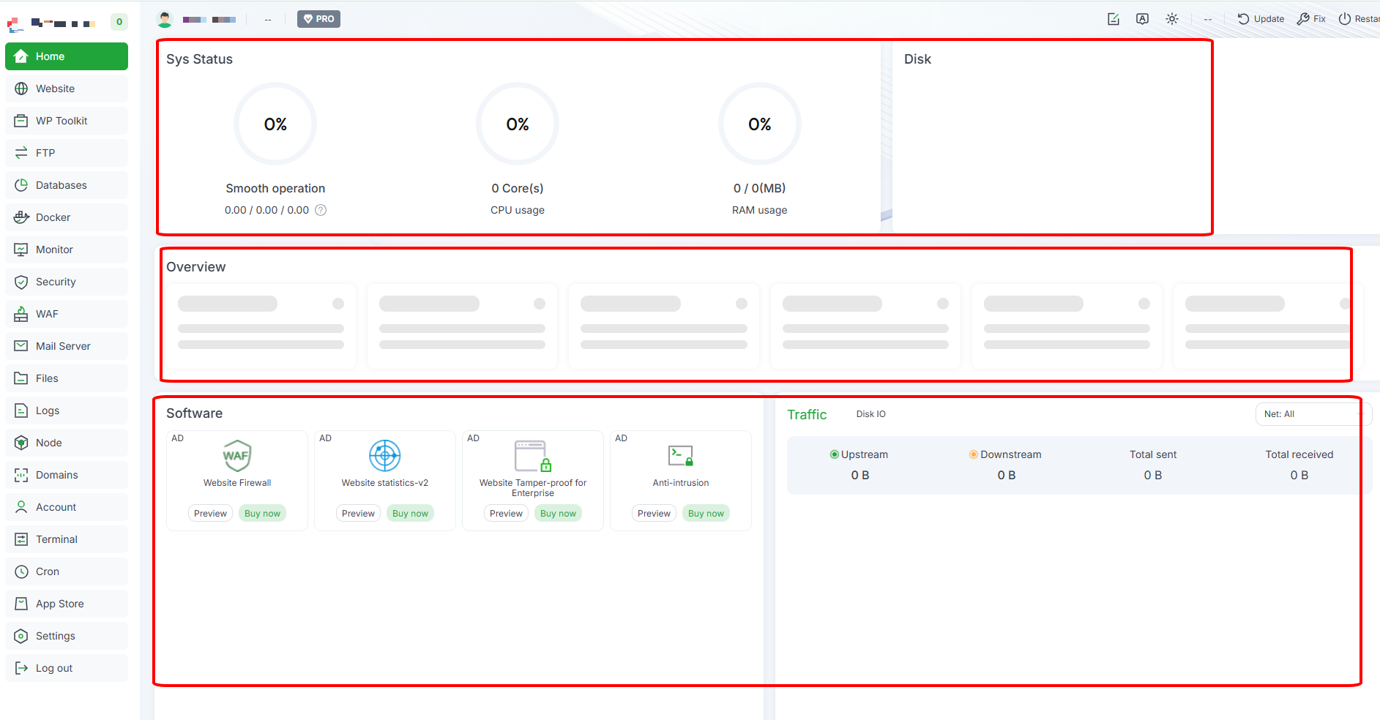The width and height of the screenshot is (1380, 720).
Task: Click the system load 0% gauge
Action: [x=275, y=124]
